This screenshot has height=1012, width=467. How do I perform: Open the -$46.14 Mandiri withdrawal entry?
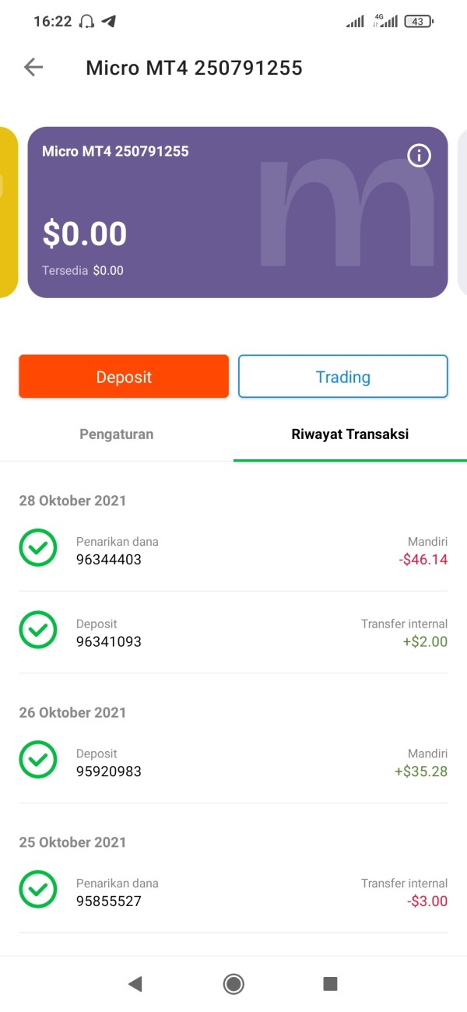coord(233,550)
